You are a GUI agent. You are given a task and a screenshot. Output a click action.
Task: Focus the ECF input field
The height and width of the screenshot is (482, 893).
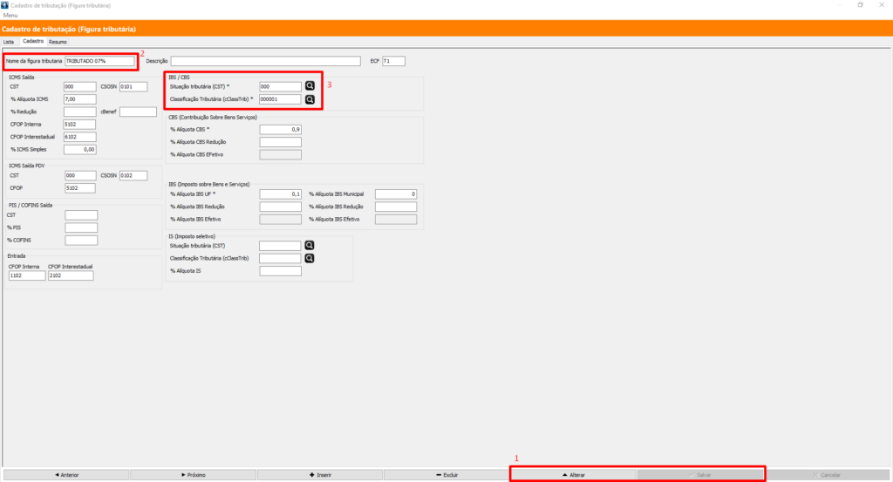[392, 61]
